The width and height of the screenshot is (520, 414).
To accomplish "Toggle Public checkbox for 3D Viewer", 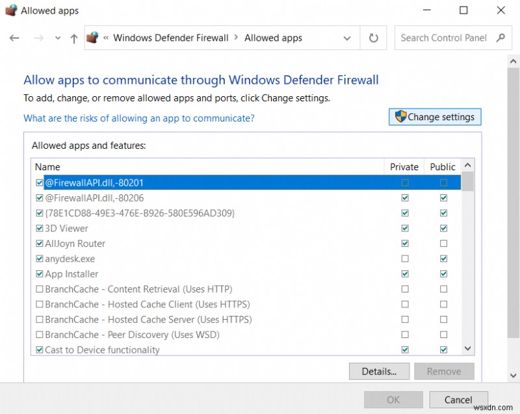I will [x=443, y=228].
